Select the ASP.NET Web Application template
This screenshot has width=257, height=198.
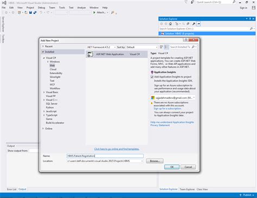point(117,54)
